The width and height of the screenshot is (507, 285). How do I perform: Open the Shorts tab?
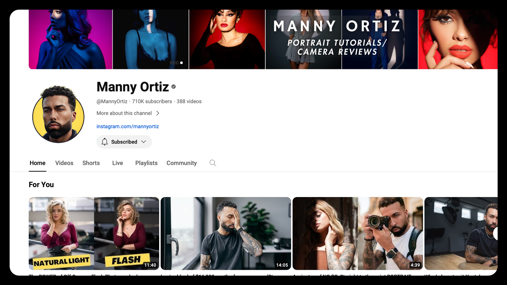click(x=91, y=163)
